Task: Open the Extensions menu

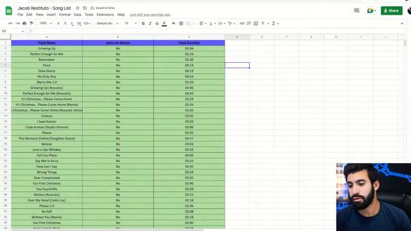Action: pos(105,15)
